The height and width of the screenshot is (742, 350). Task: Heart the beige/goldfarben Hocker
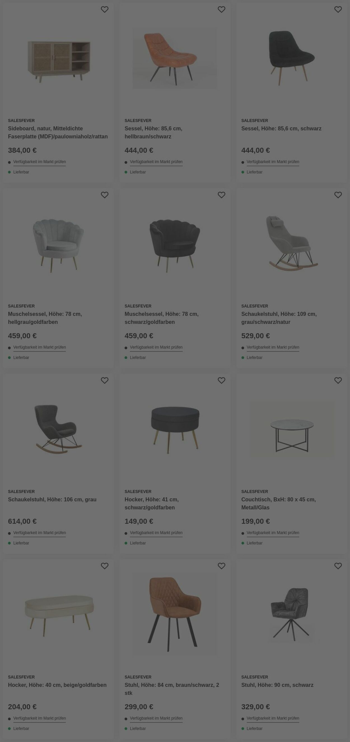point(104,566)
